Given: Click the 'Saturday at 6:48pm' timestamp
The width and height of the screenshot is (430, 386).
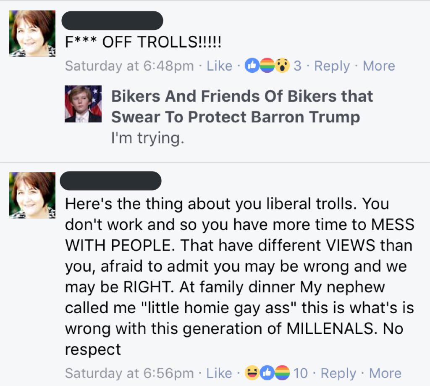Looking at the screenshot, I should point(129,66).
